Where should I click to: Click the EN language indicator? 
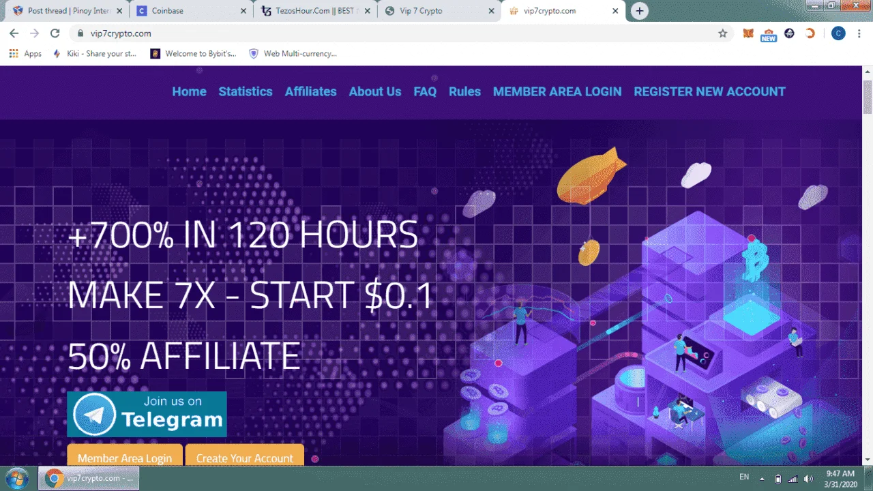point(744,477)
